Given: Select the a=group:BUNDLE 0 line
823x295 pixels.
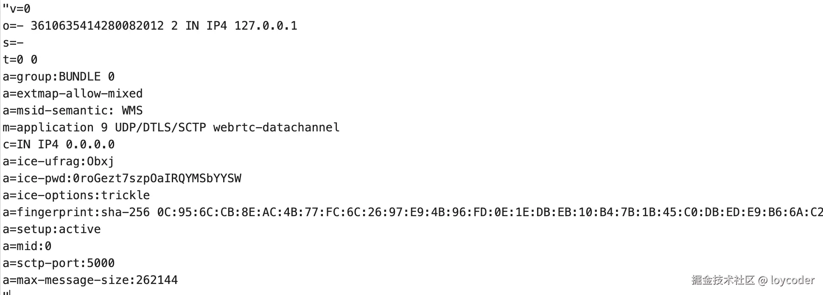Looking at the screenshot, I should pyautogui.click(x=59, y=77).
